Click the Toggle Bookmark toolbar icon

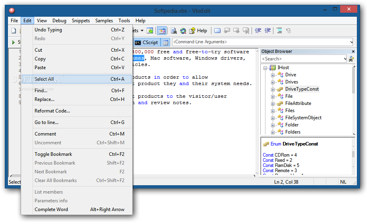pyautogui.click(x=217, y=31)
